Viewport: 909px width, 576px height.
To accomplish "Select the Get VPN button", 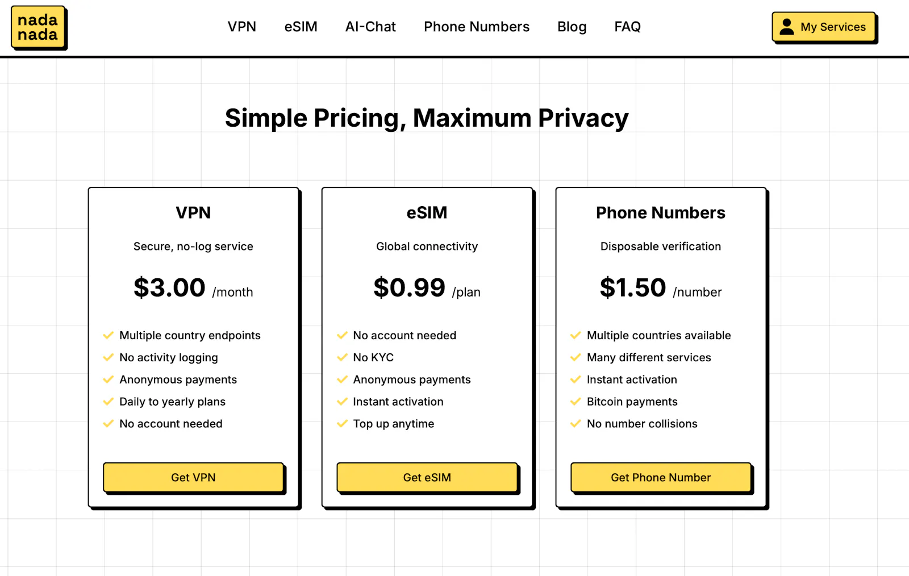I will click(193, 477).
